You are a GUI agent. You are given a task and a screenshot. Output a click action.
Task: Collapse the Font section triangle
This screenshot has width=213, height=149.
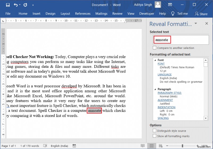(x=155, y=60)
